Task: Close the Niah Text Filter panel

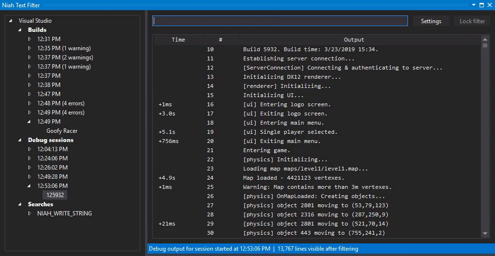Action: point(489,5)
